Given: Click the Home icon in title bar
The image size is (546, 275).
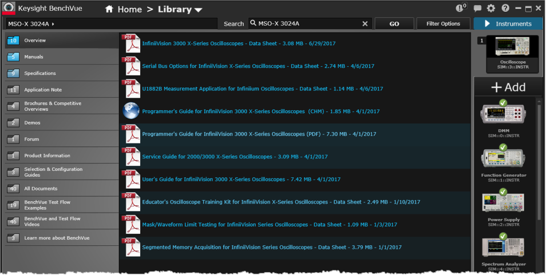Looking at the screenshot, I should tap(109, 9).
